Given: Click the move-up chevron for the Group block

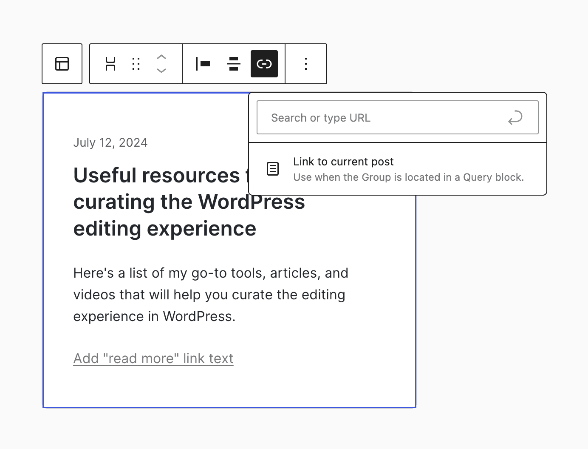Looking at the screenshot, I should pos(161,57).
